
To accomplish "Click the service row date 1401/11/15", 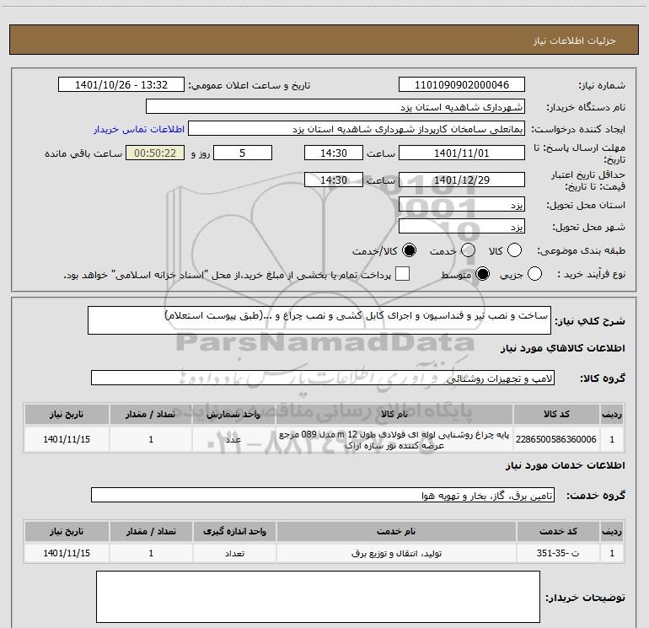I will click(x=67, y=553).
